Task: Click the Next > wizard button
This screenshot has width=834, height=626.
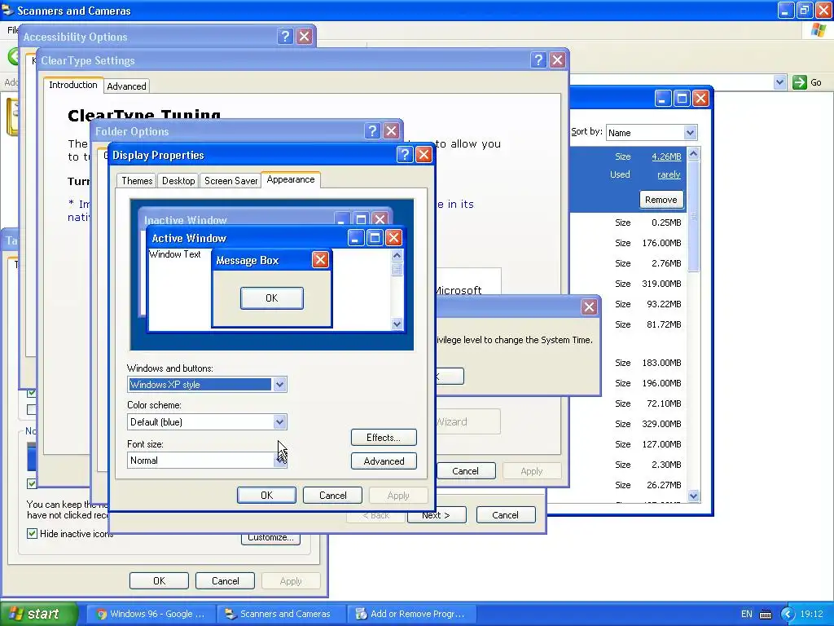Action: pos(437,515)
